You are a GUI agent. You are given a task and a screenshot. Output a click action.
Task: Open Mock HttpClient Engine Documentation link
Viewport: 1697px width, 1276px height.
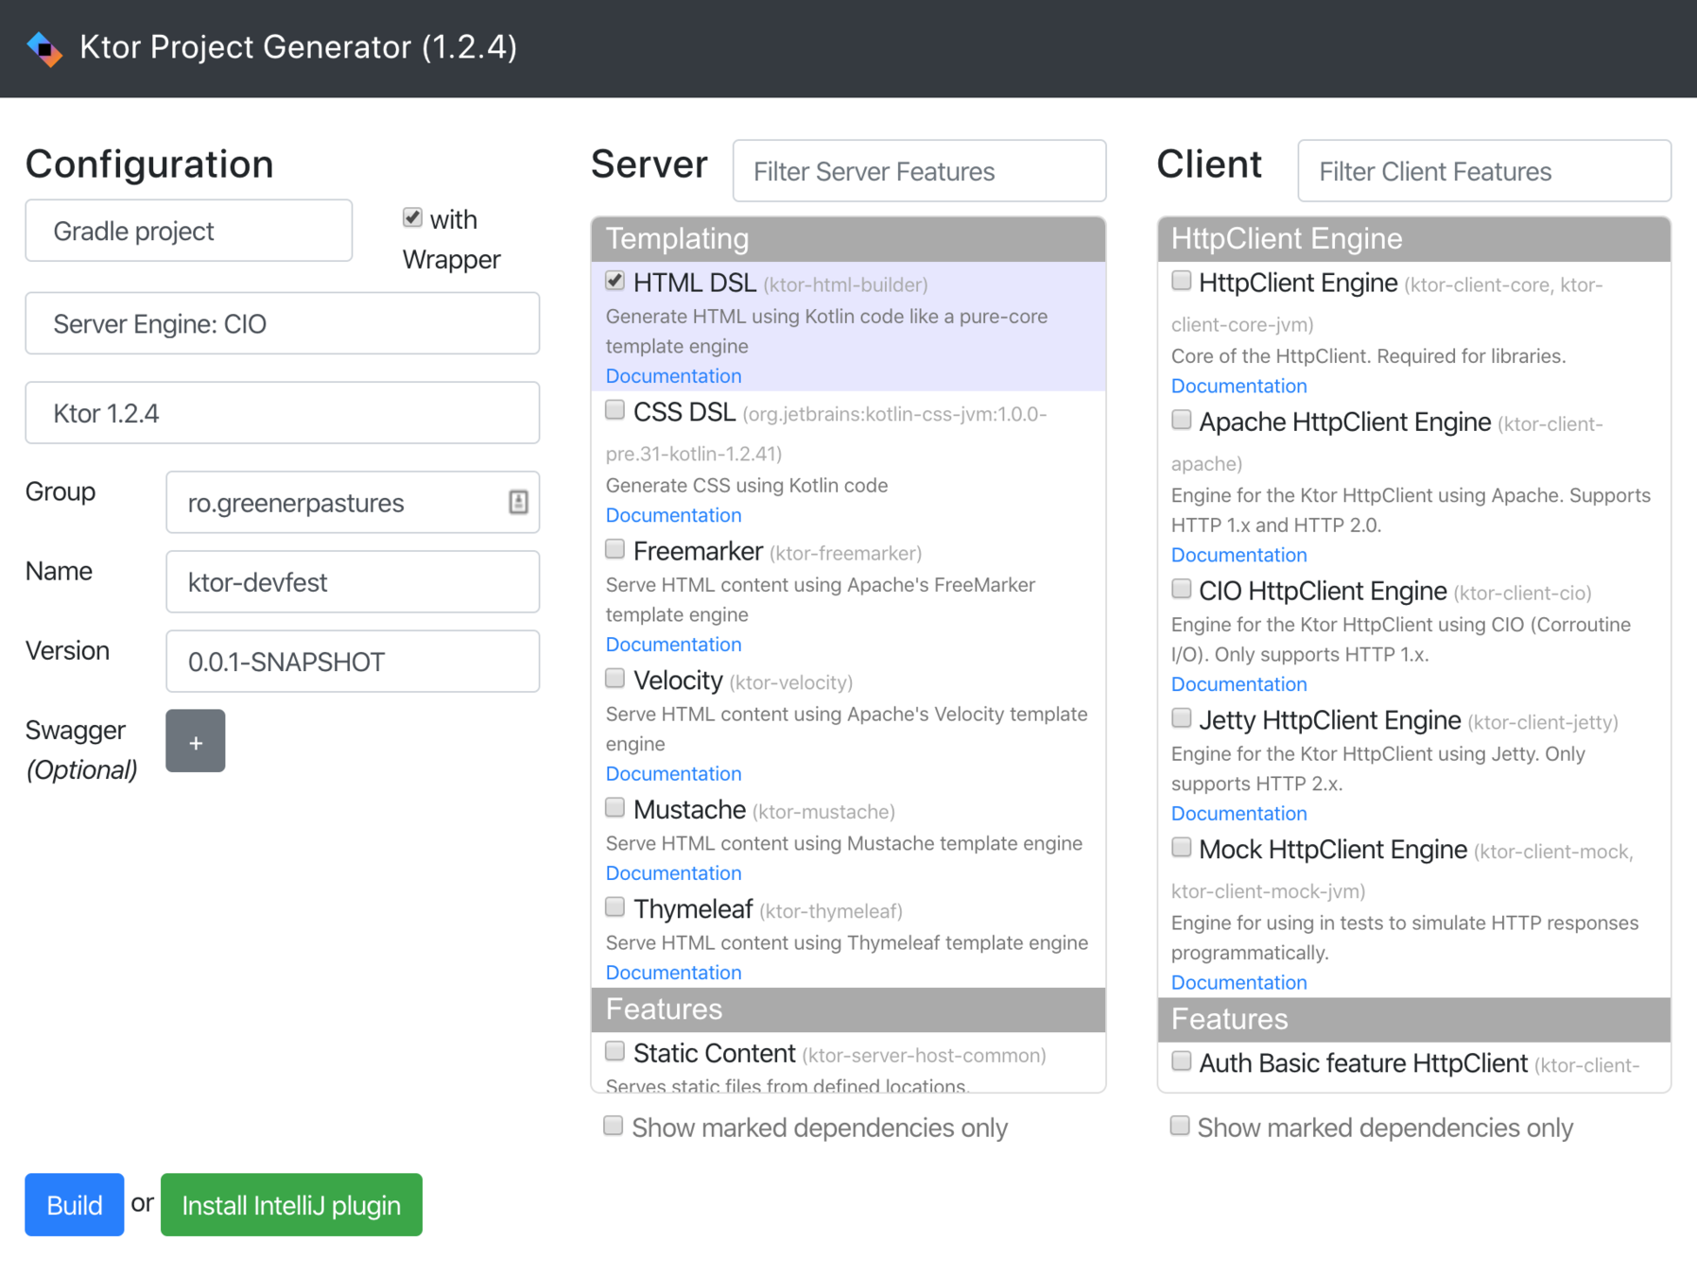[1238, 983]
